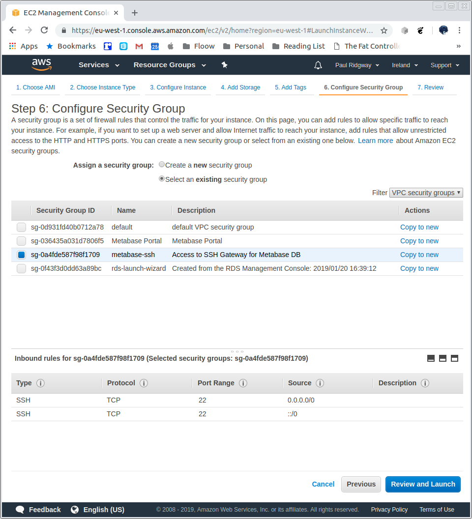Go to step 5 Add Tags
The height and width of the screenshot is (519, 472).
pos(291,87)
